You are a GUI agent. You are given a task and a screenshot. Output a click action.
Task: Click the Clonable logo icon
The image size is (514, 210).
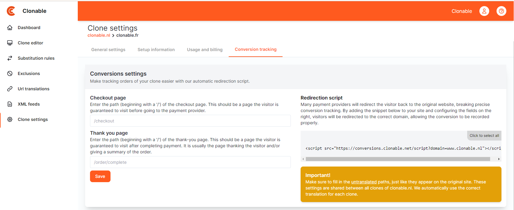[x=11, y=11]
